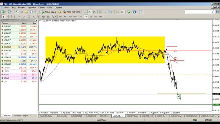Click the Символ column header

coord(8,23)
